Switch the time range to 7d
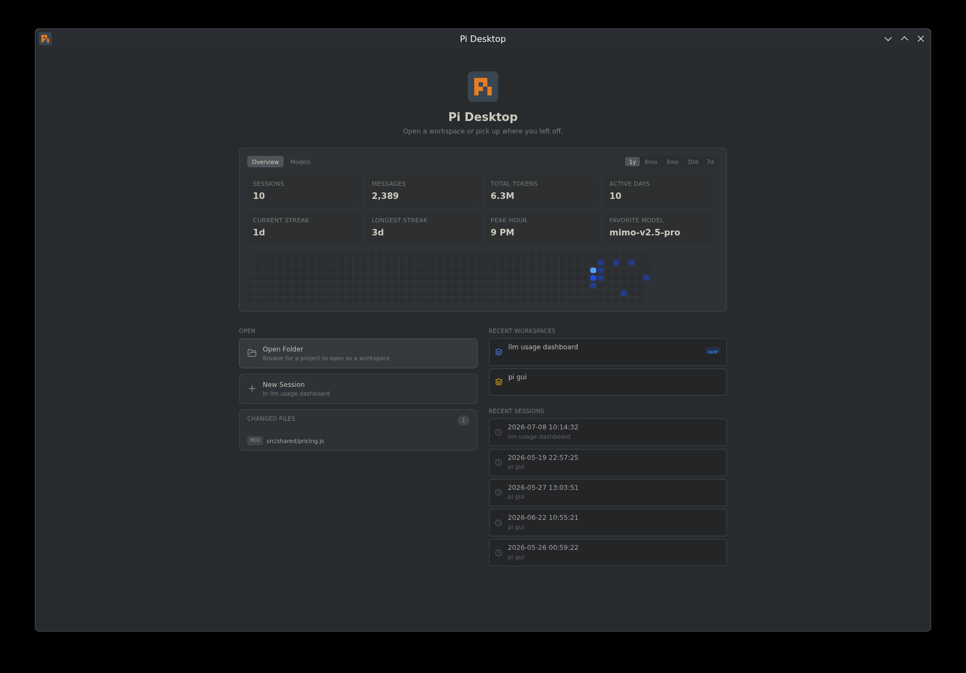966x673 pixels. coord(710,162)
